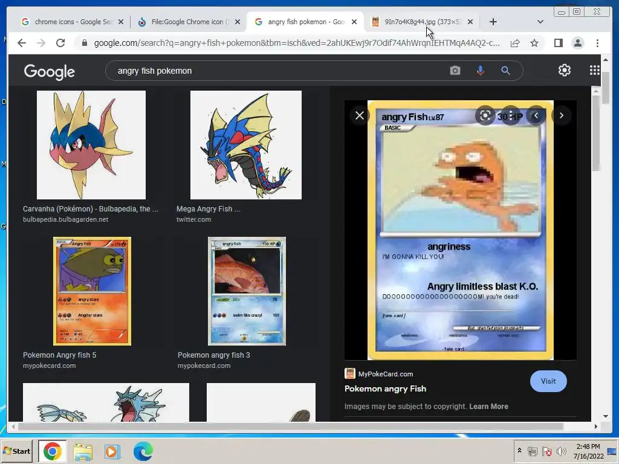Click the padlock site info icon
This screenshot has width=619, height=464.
click(x=84, y=43)
